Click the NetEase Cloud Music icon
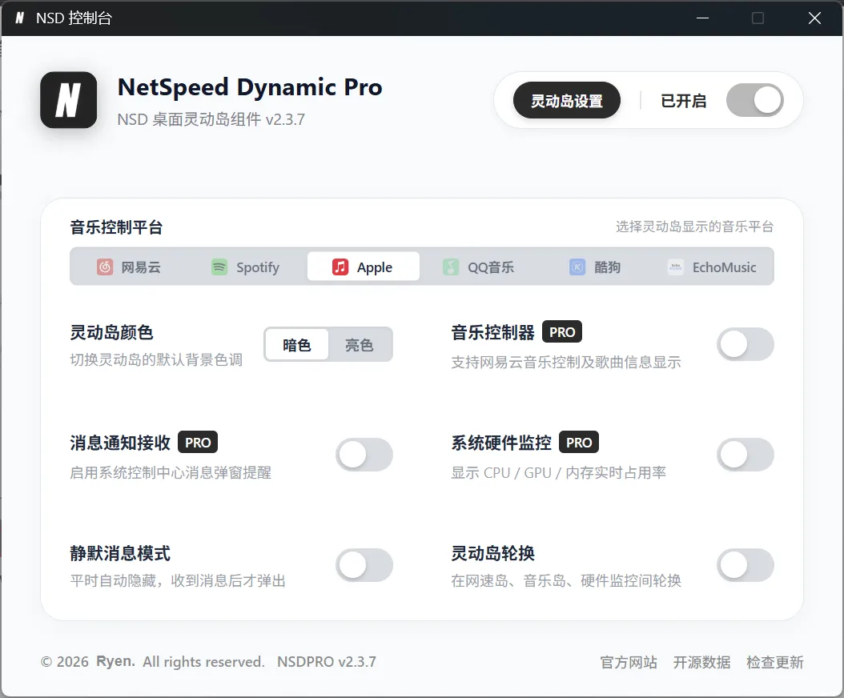Image resolution: width=844 pixels, height=698 pixels. coord(105,267)
